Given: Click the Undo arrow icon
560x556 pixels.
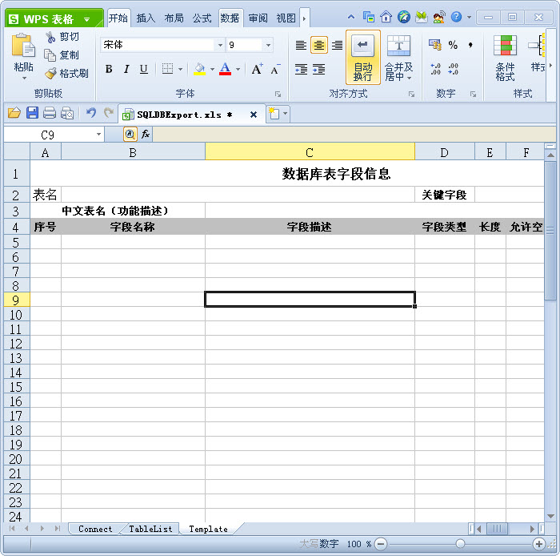Looking at the screenshot, I should point(90,114).
